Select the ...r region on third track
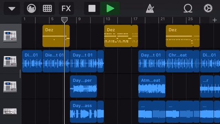The height and width of the screenshot is (124, 220). point(207,86)
